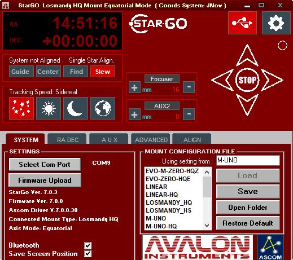Toggle Save Screen Position checkbox
This screenshot has height=260, width=293.
coord(88,254)
